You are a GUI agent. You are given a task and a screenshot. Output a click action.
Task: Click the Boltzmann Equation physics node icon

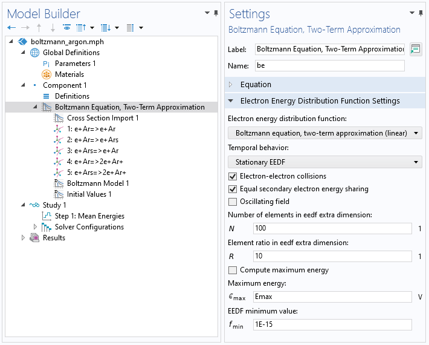[47, 107]
